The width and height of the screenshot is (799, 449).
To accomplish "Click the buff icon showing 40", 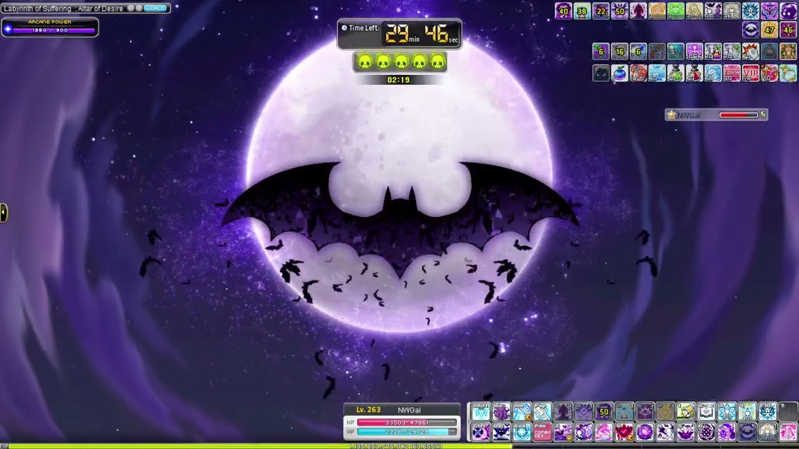I will (564, 11).
